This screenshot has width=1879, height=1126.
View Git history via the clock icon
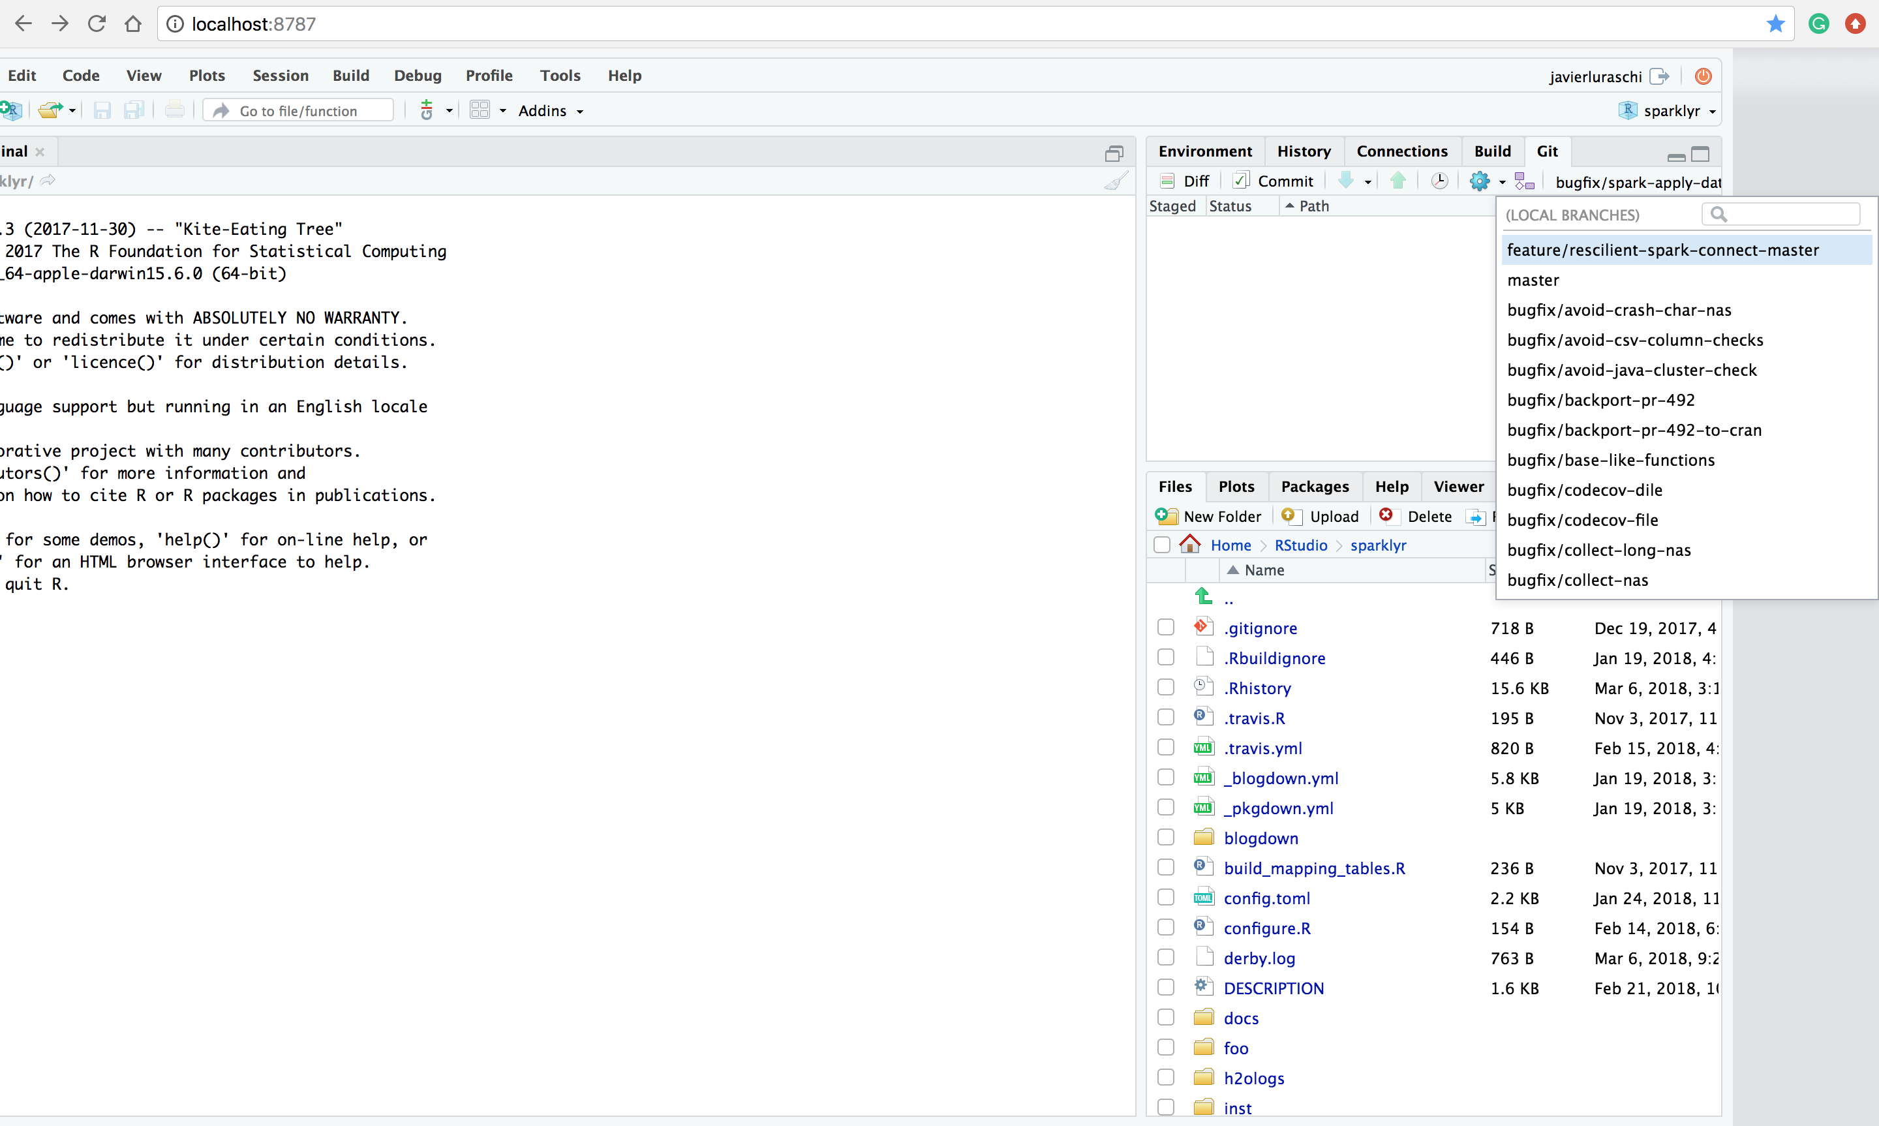[x=1439, y=181]
